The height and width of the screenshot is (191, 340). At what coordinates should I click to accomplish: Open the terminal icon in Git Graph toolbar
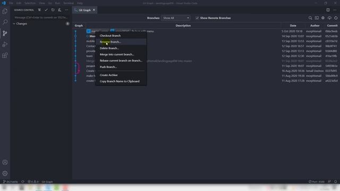[317, 18]
